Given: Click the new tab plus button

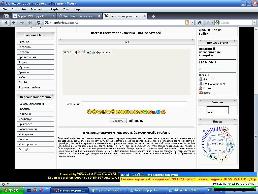Looking at the screenshot, I should tap(153, 16).
